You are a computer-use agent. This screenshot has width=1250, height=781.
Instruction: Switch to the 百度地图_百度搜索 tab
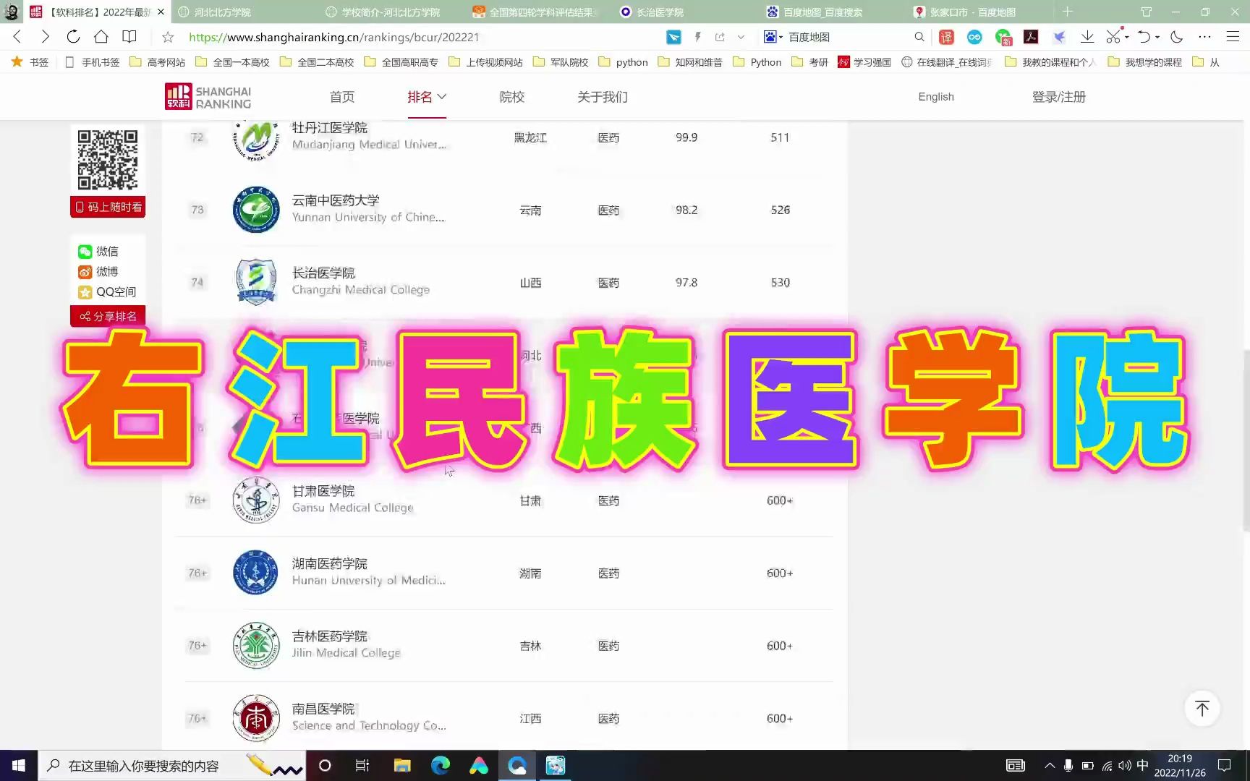pyautogui.click(x=822, y=12)
